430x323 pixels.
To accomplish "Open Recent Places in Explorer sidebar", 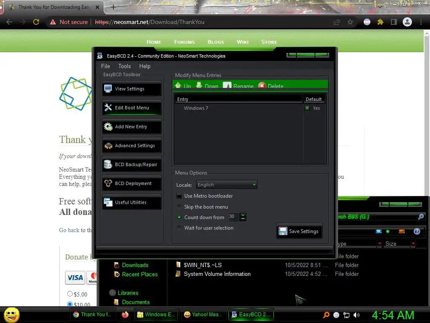I will 140,274.
